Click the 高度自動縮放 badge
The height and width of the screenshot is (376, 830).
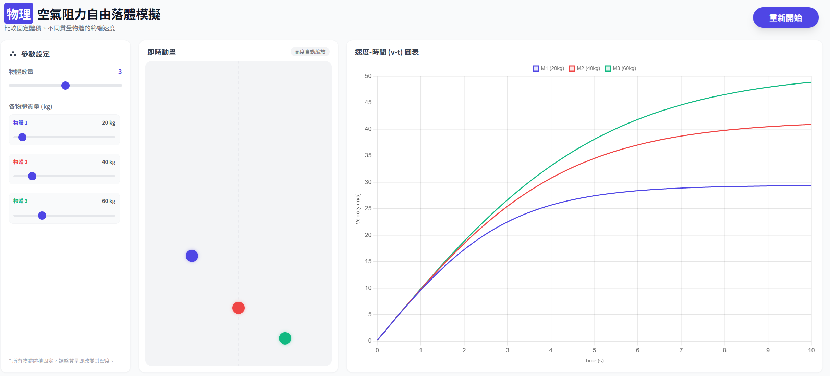pos(310,52)
